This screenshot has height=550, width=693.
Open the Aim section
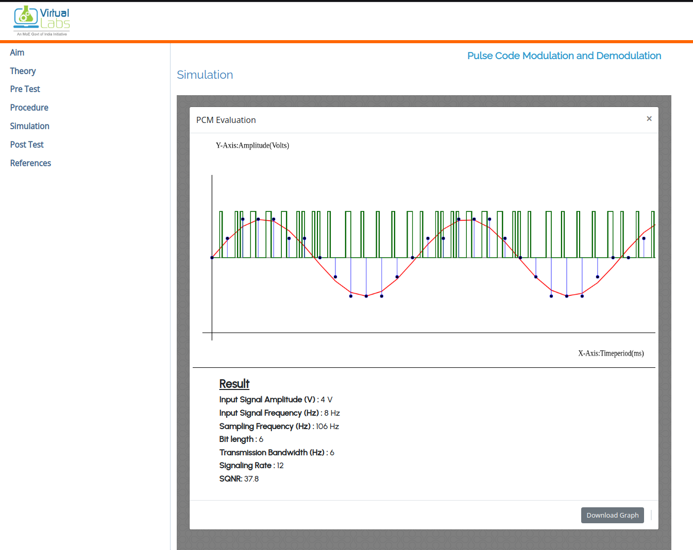[x=17, y=52]
